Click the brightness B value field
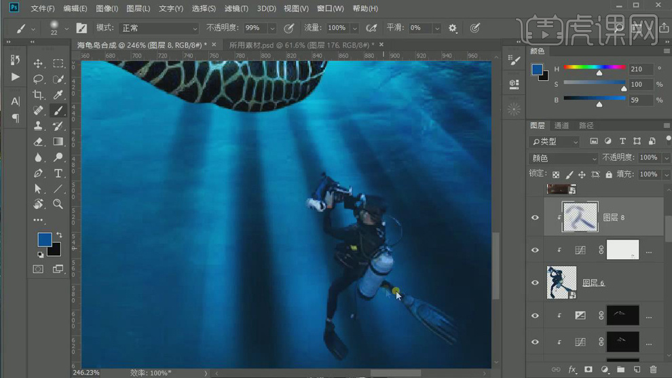672x378 pixels. (x=640, y=100)
